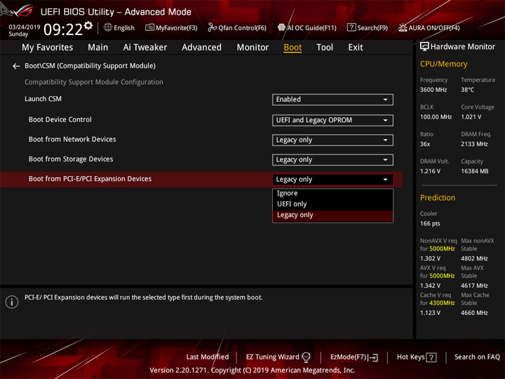This screenshot has width=505, height=379.
Task: Open the Boot Device Control dropdown
Action: tap(332, 120)
